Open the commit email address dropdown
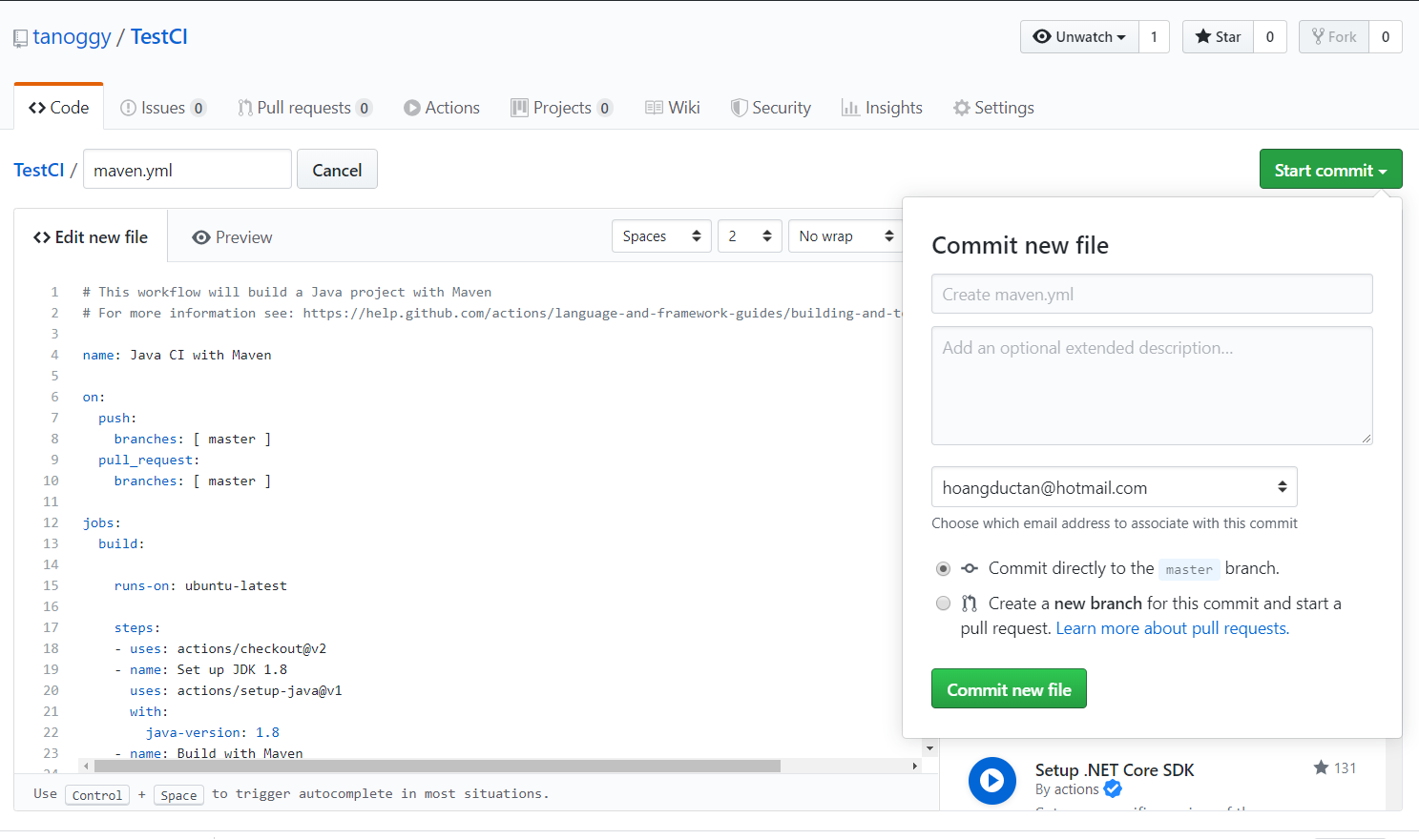The width and height of the screenshot is (1419, 839). [x=1115, y=487]
